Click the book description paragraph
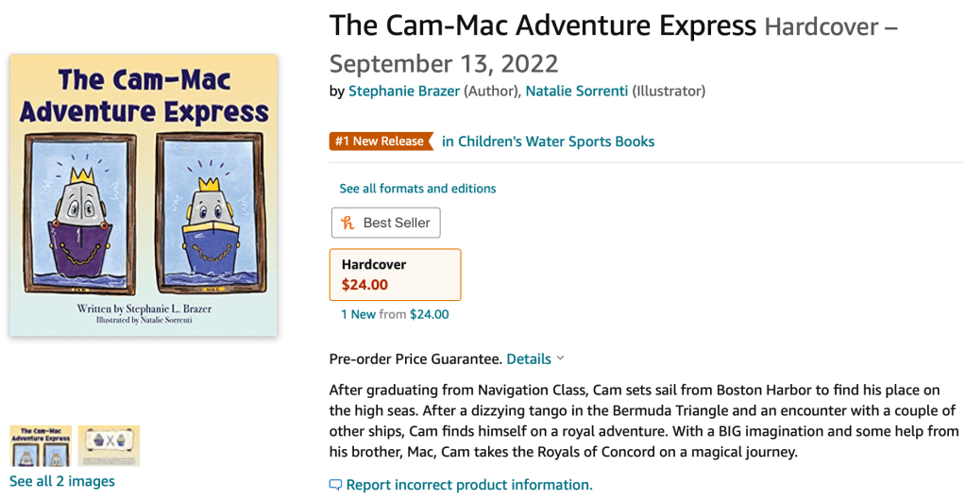This screenshot has height=499, width=966. click(642, 421)
